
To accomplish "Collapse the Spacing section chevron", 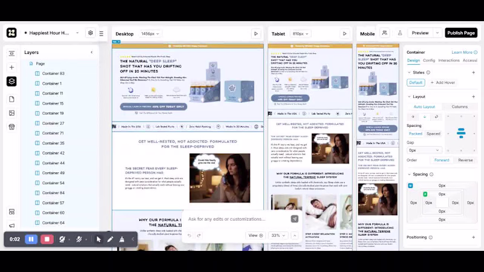I will (410, 174).
